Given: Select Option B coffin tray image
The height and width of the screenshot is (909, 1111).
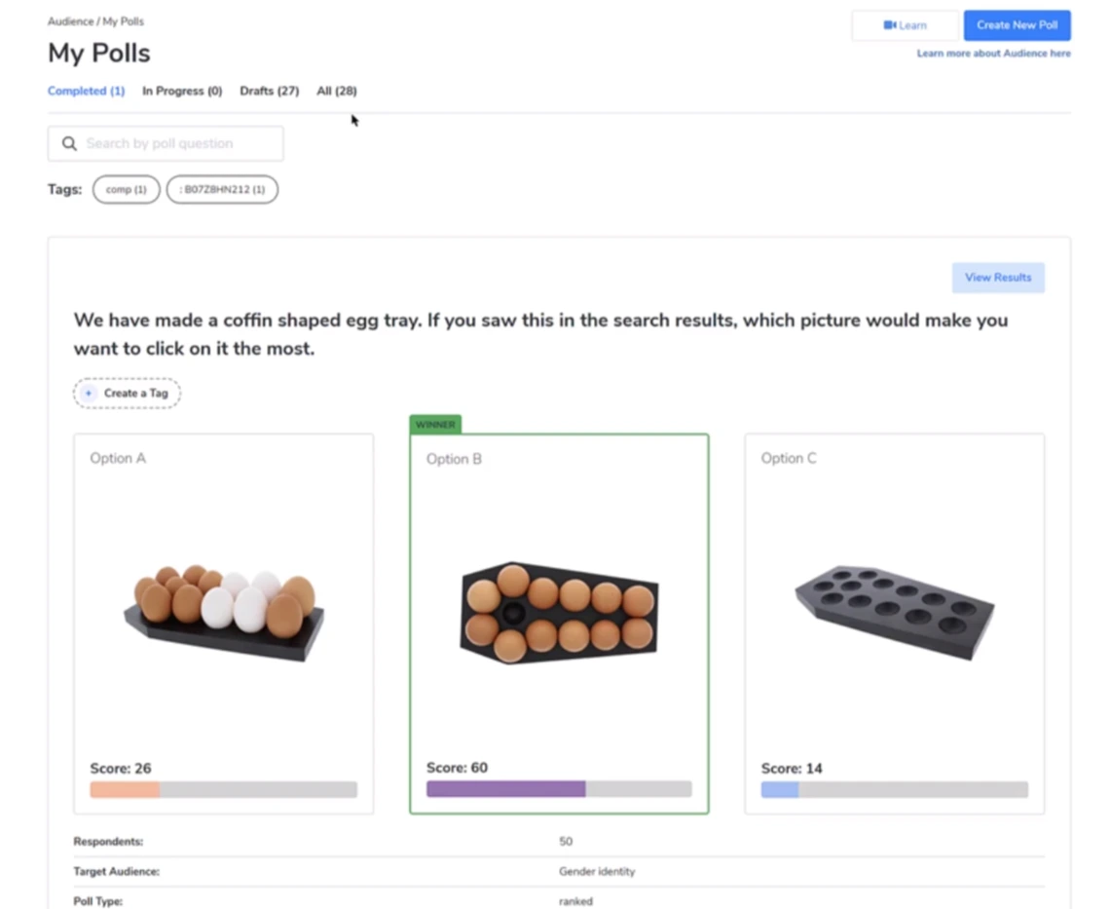Looking at the screenshot, I should pyautogui.click(x=559, y=614).
